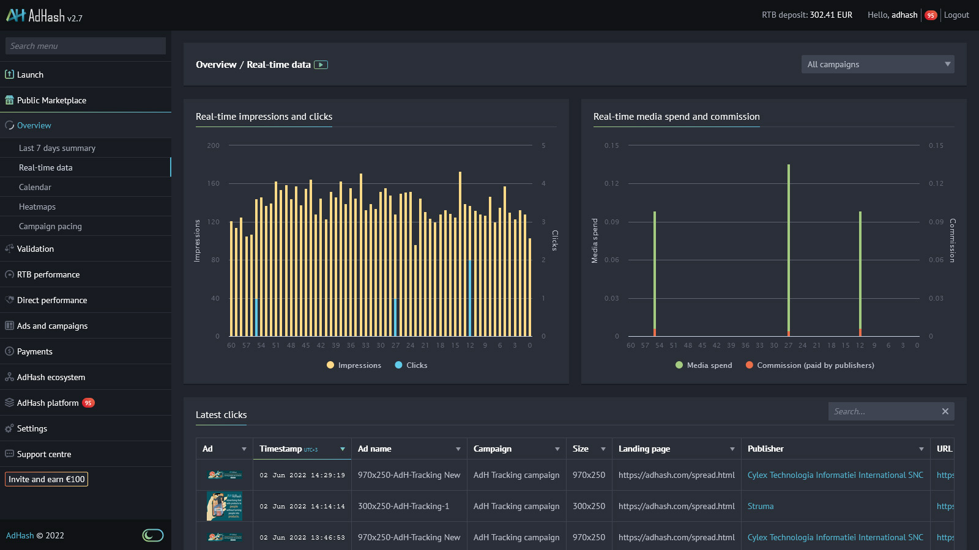
Task: Switch to the Heatmaps view
Action: (37, 207)
